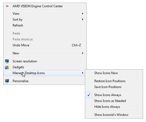Expand the View submenu arrow
Image resolution: width=146 pixels, height=122 pixels.
(x=83, y=14)
